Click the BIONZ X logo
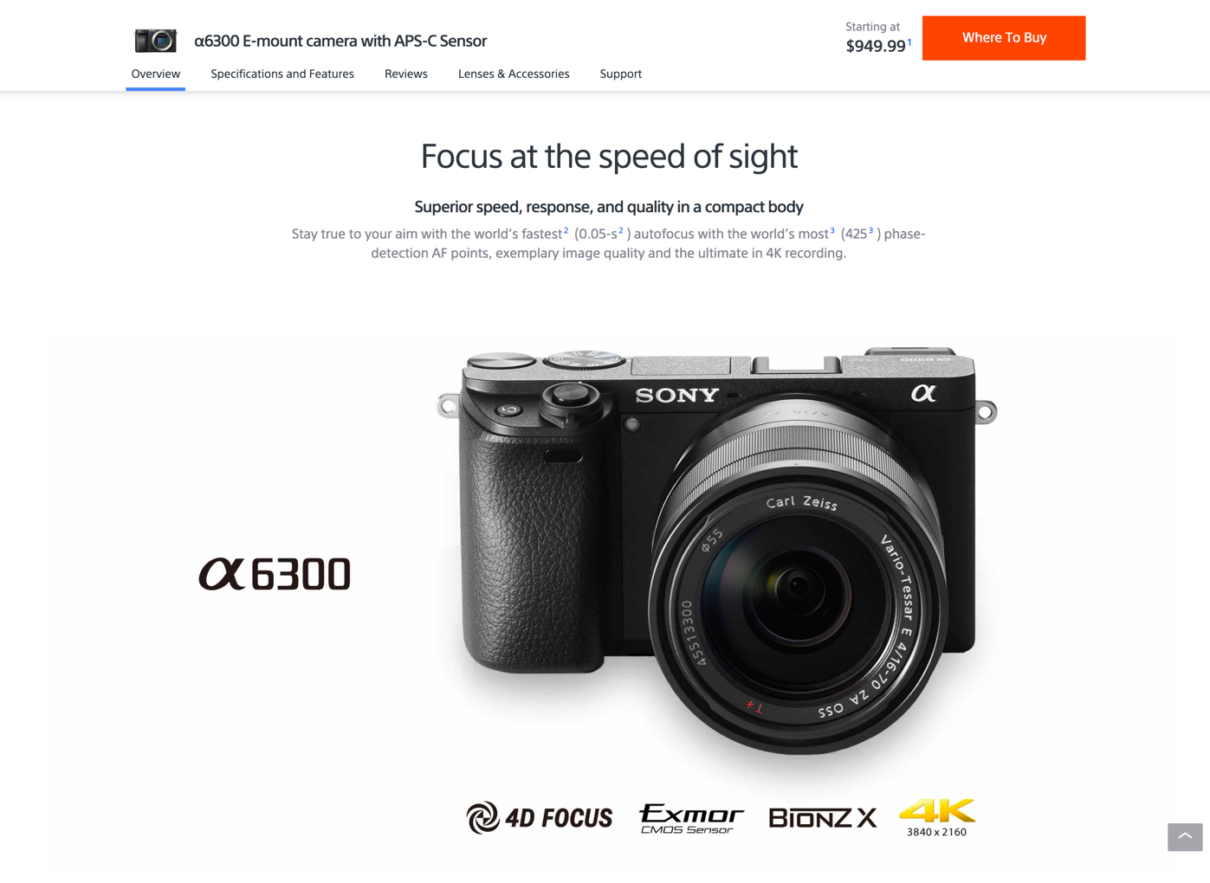The image size is (1210, 883). [823, 818]
